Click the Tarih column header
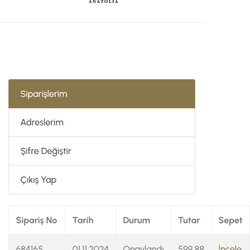The image size is (250, 250). (83, 220)
